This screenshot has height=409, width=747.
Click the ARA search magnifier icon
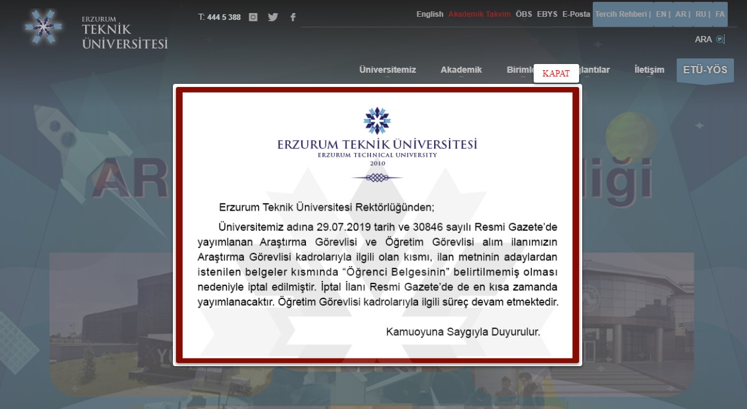[720, 39]
